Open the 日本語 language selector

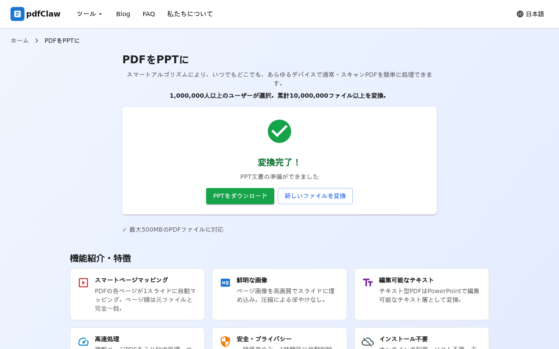tap(530, 14)
